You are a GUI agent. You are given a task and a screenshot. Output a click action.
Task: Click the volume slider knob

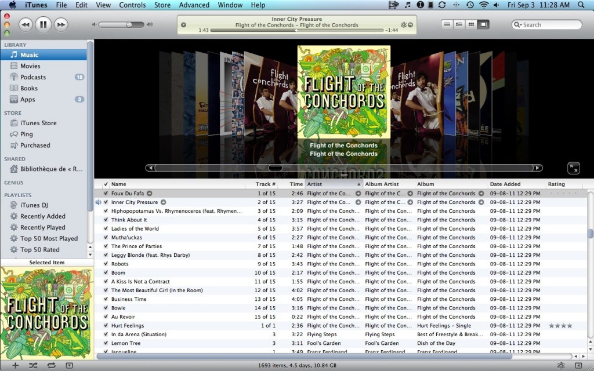pyautogui.click(x=129, y=24)
